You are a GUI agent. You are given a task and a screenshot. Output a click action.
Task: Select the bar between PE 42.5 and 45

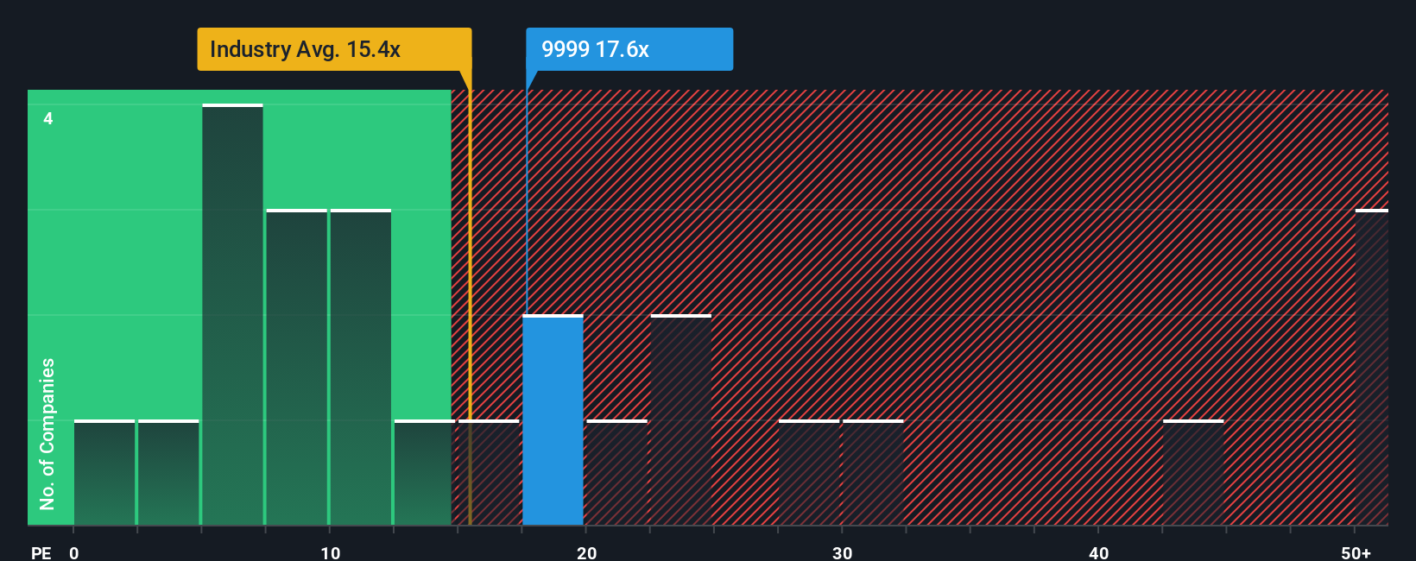pyautogui.click(x=1193, y=473)
